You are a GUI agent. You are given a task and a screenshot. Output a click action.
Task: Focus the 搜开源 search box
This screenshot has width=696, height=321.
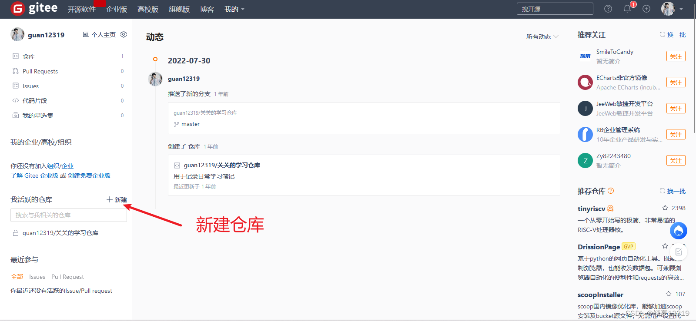coord(555,9)
